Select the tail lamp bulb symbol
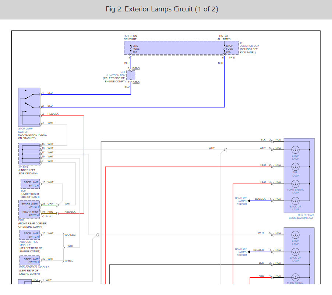This screenshot has width=332, height=295. point(295,166)
